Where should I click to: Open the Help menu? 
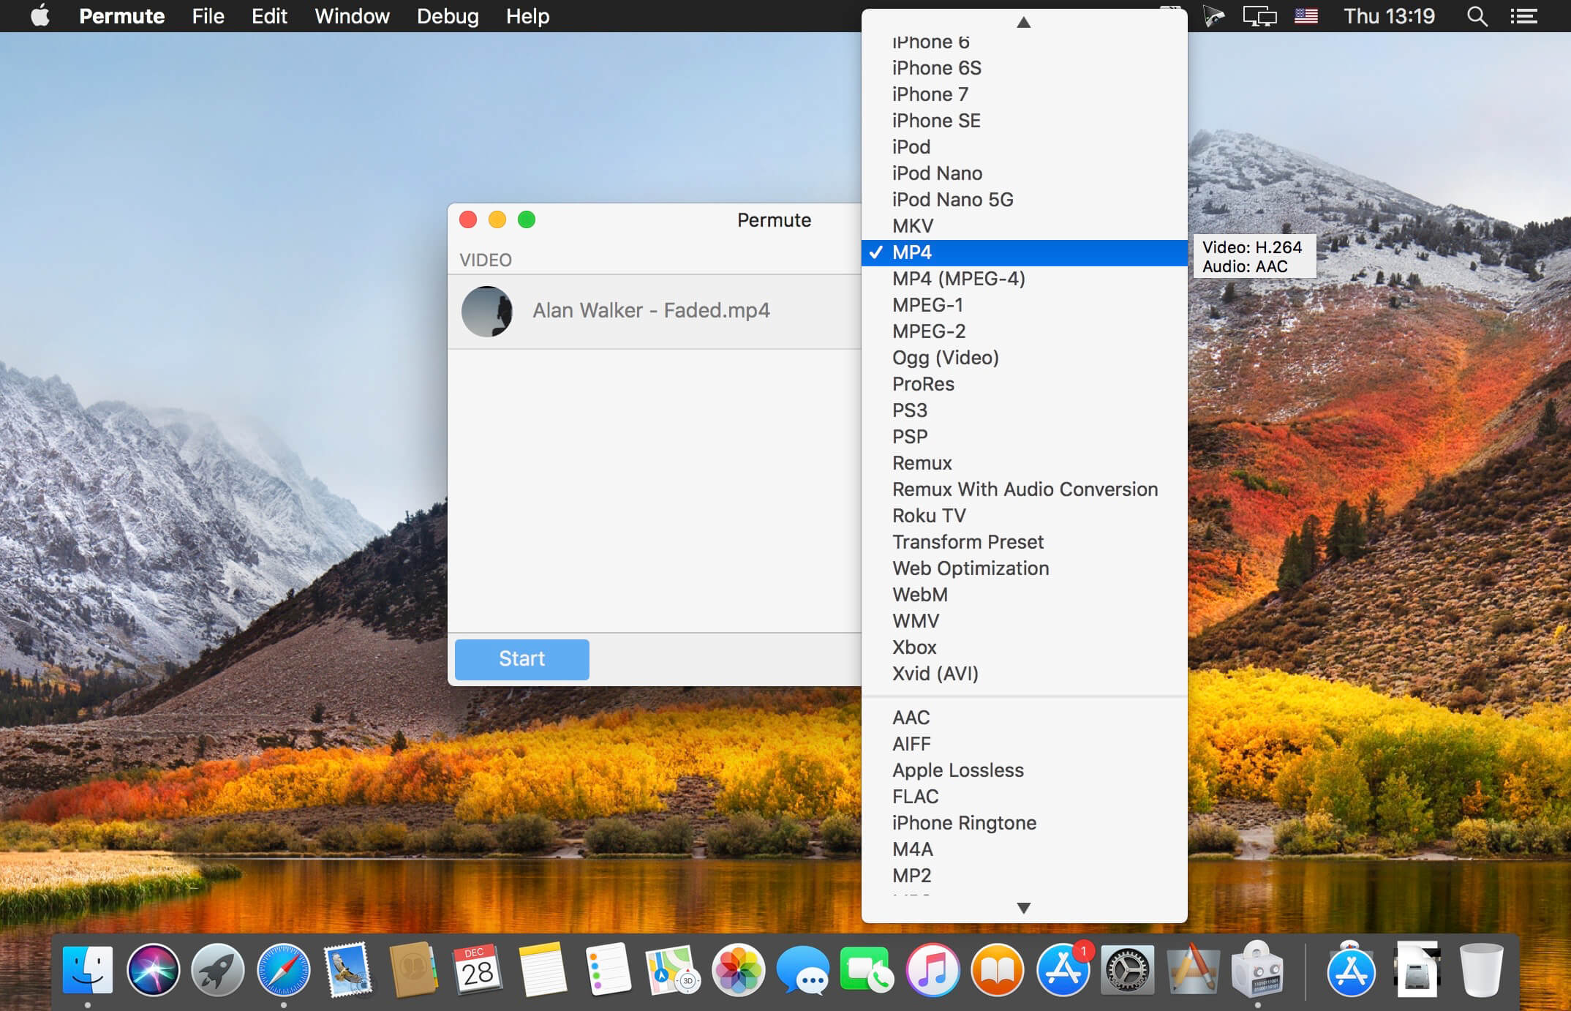(527, 16)
